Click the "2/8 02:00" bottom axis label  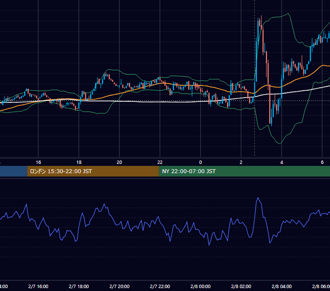(241, 286)
